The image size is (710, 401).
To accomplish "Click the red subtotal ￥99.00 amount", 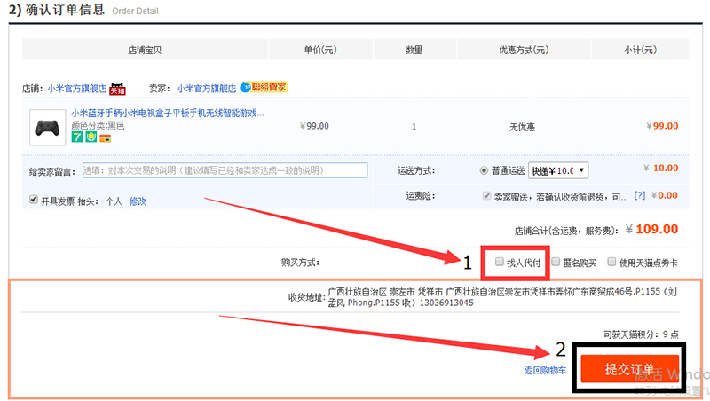I will (x=662, y=126).
